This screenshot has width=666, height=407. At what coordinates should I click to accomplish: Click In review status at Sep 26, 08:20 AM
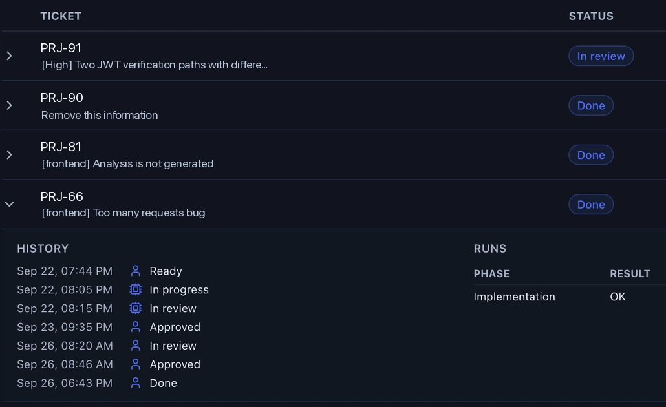coord(173,346)
